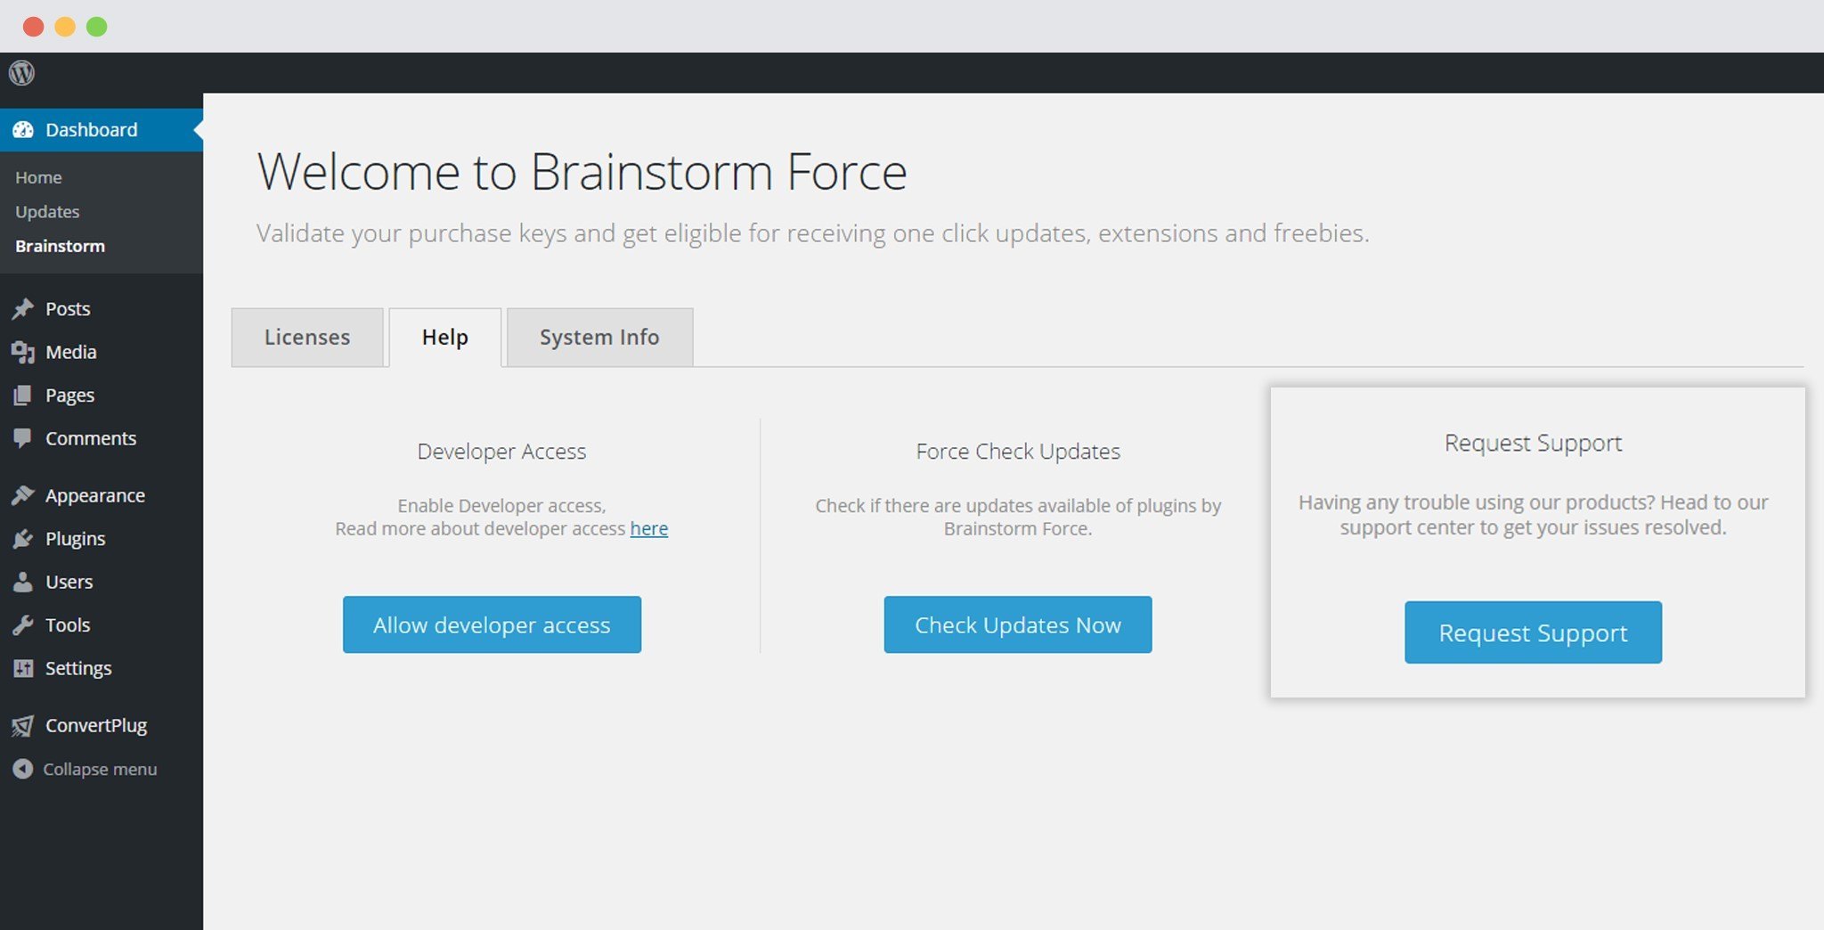
Task: Click the red close window button
Action: [33, 27]
